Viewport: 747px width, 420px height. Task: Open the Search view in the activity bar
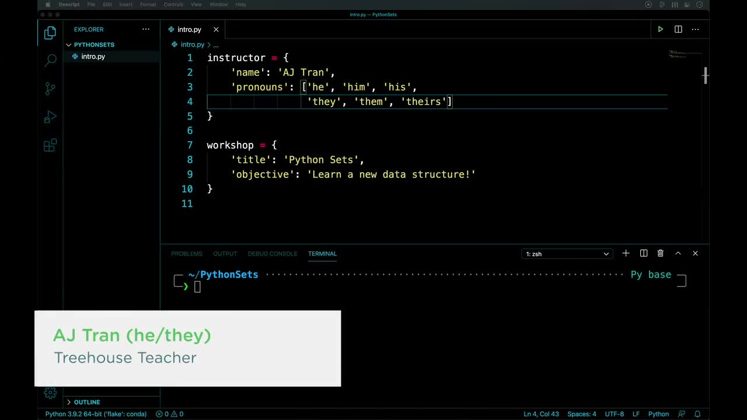(x=50, y=60)
